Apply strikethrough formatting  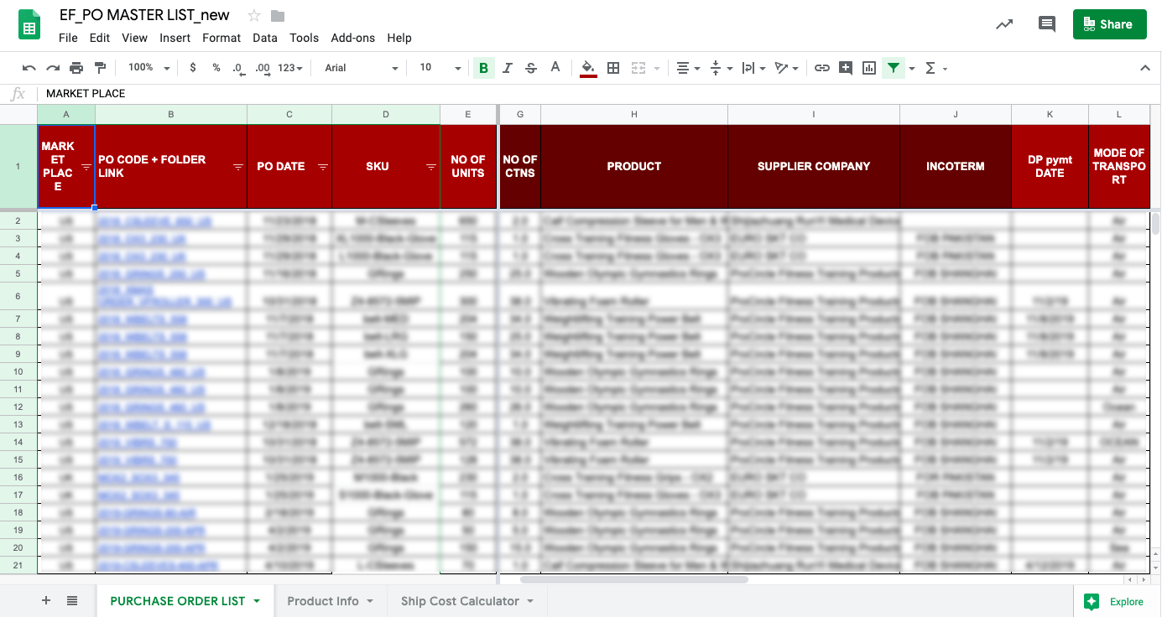pyautogui.click(x=530, y=68)
